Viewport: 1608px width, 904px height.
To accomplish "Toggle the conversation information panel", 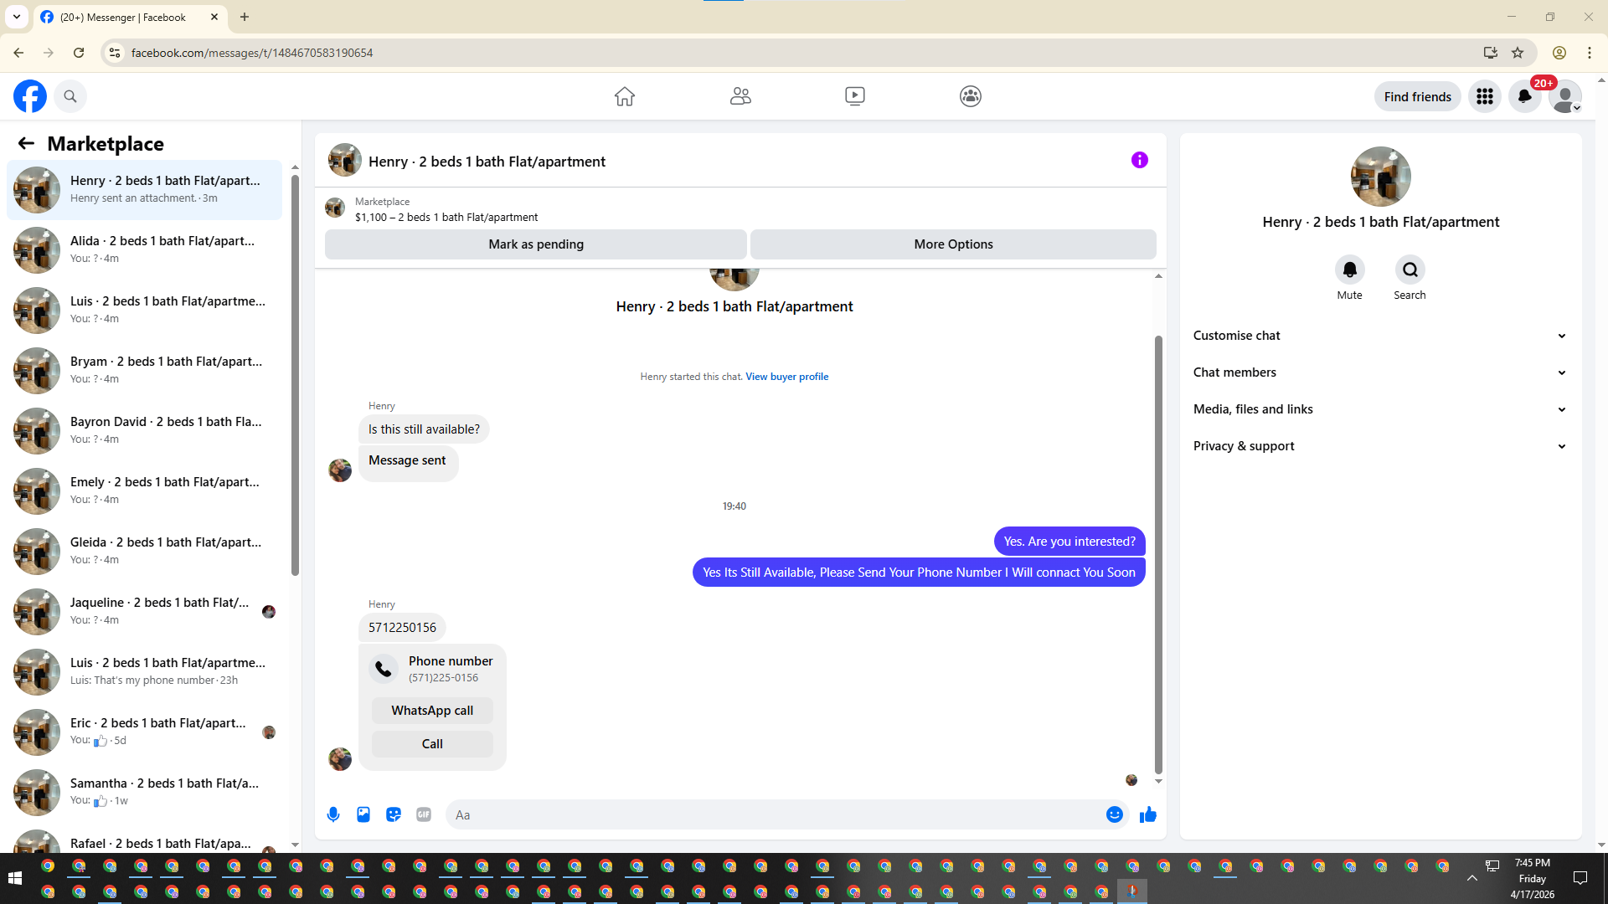I will click(x=1139, y=160).
